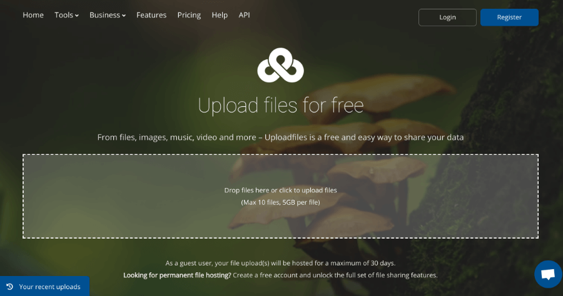Click the drop files upload area
563x296 pixels.
pos(280,196)
